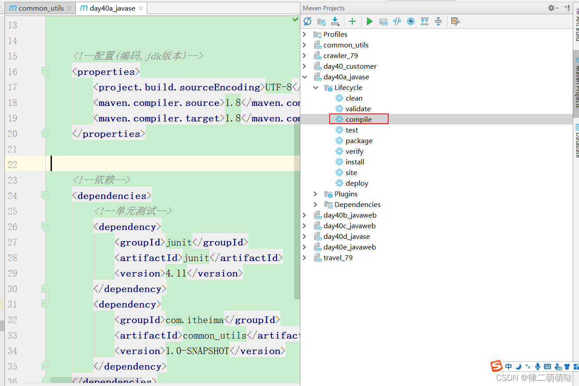The image size is (579, 386).
Task: Toggle fold marker at line 30
Action: click(x=45, y=288)
